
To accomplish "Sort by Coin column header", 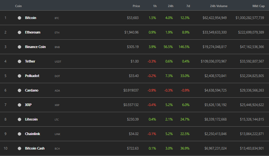I will 19,6.
